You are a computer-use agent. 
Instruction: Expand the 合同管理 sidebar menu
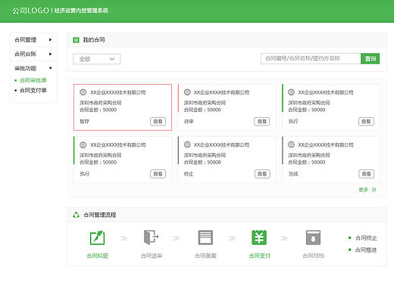coord(33,39)
